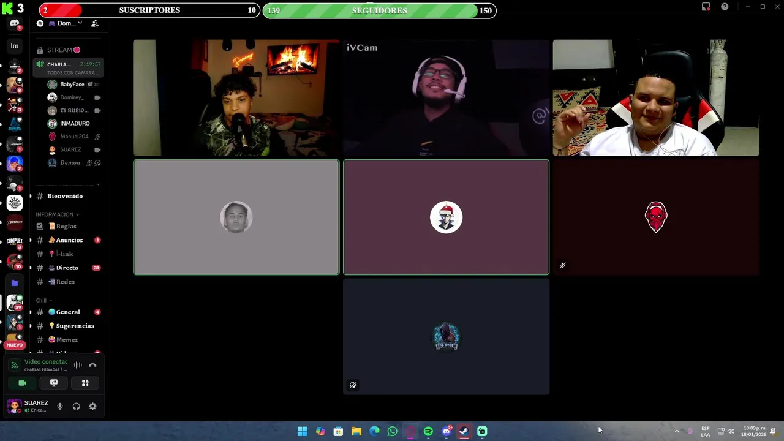Click the system tray volume icon
The height and width of the screenshot is (441, 784).
731,431
